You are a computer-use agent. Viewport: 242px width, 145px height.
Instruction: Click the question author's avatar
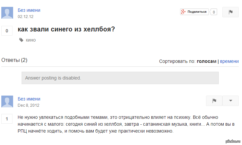tap(7, 13)
